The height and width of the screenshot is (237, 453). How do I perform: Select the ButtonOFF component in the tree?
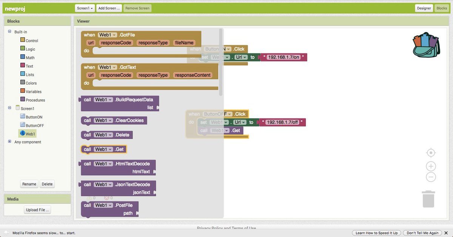(x=34, y=125)
